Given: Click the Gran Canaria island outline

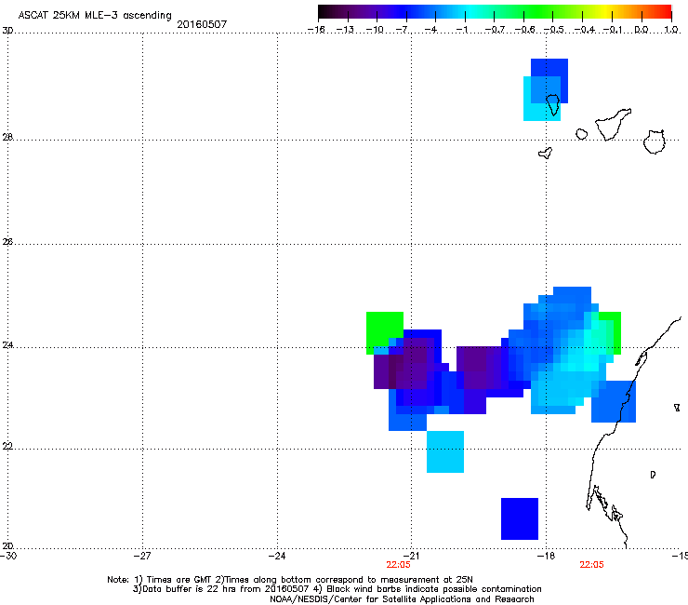Looking at the screenshot, I should [655, 141].
